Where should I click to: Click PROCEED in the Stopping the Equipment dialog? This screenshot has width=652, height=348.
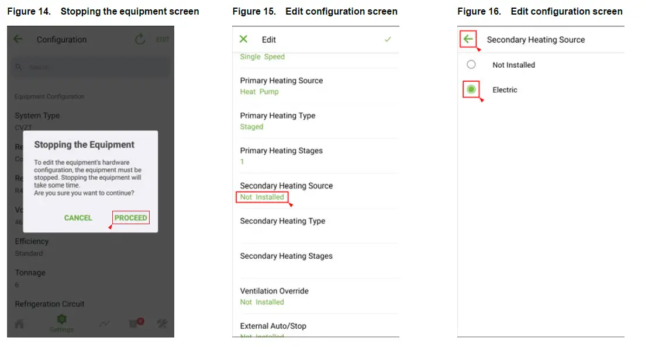point(130,218)
